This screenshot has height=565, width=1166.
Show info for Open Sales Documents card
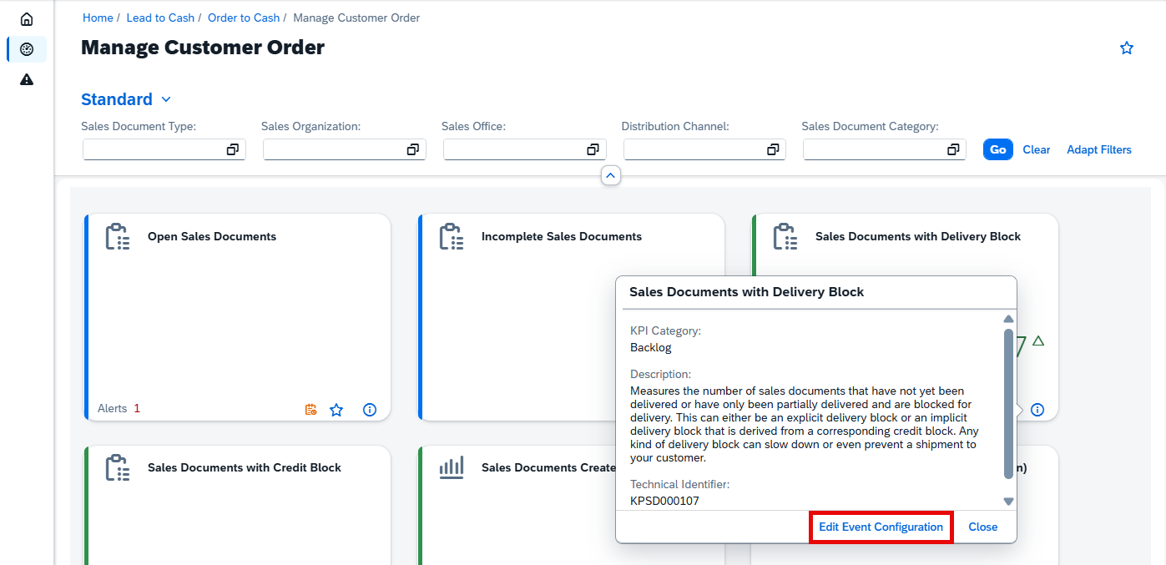click(x=370, y=410)
